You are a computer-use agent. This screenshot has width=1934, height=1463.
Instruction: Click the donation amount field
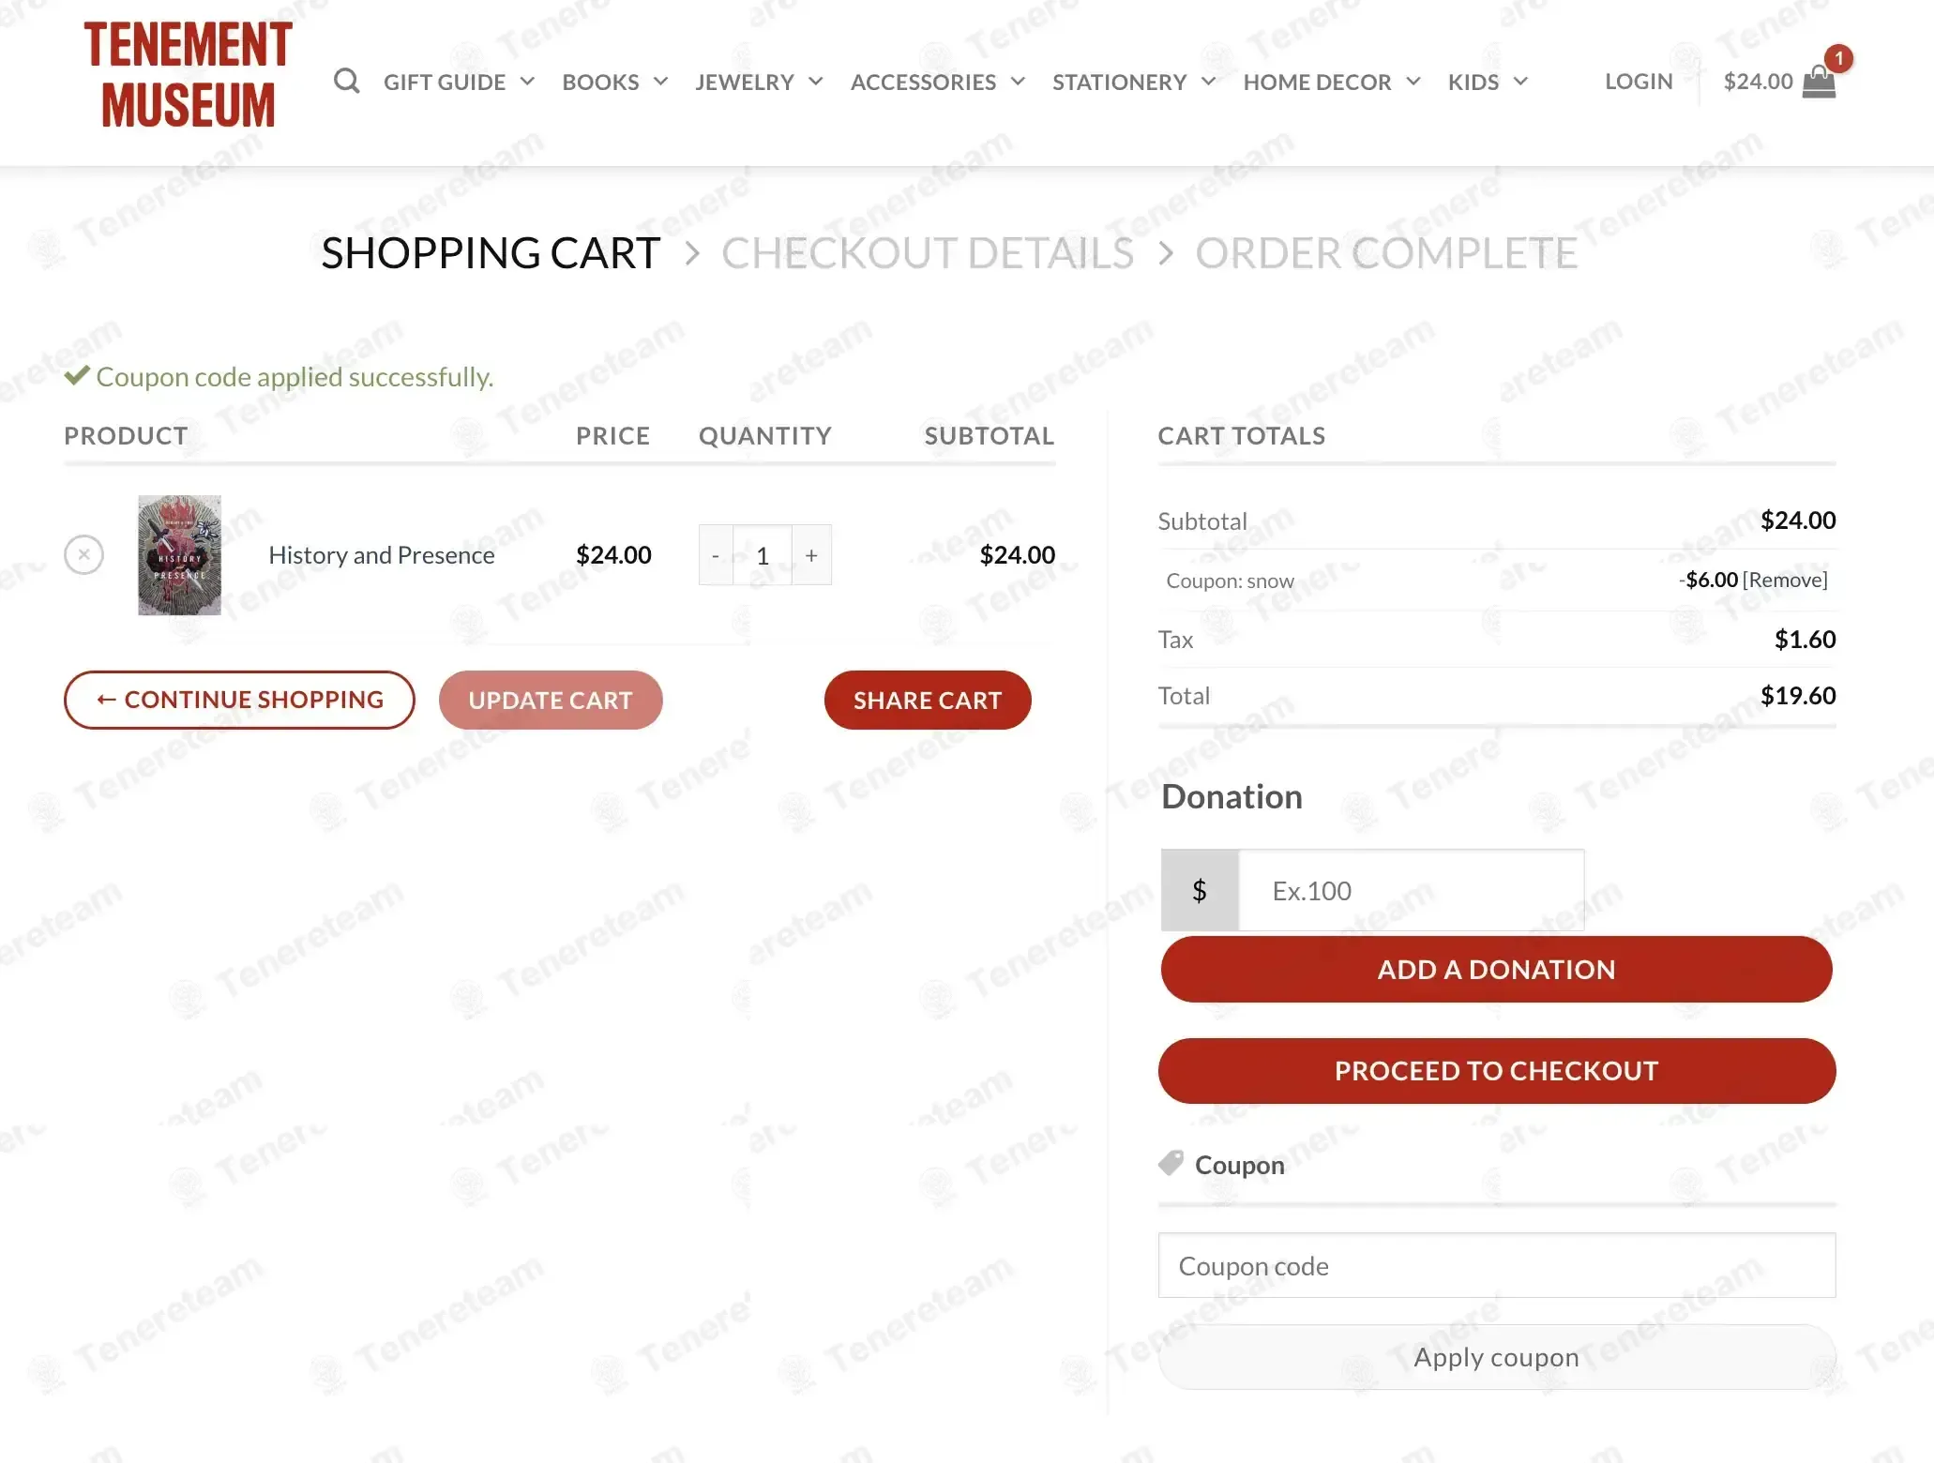tap(1411, 890)
